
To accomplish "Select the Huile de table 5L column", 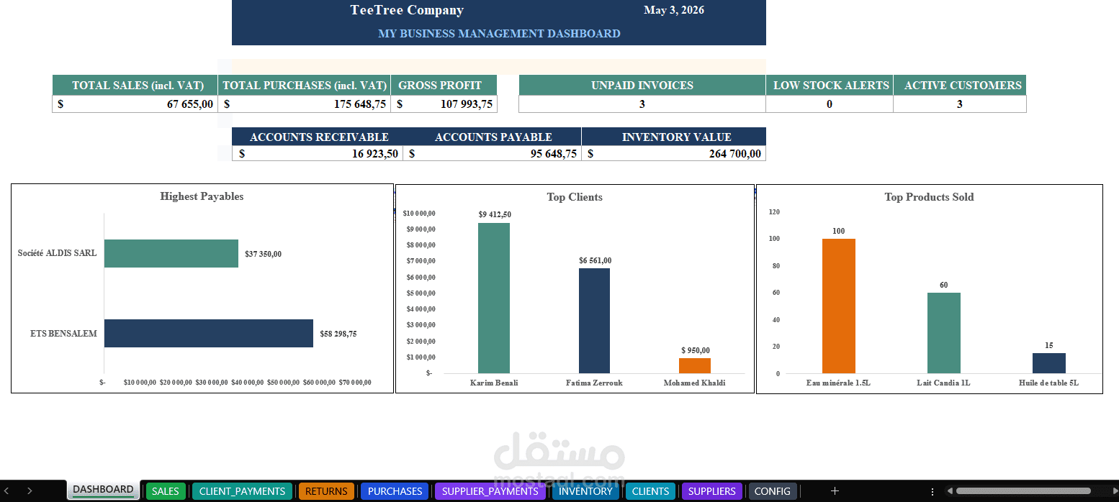I will pyautogui.click(x=1049, y=363).
